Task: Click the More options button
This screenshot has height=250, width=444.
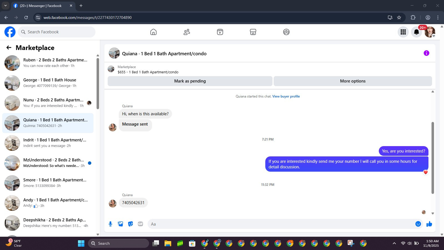Action: pyautogui.click(x=353, y=81)
